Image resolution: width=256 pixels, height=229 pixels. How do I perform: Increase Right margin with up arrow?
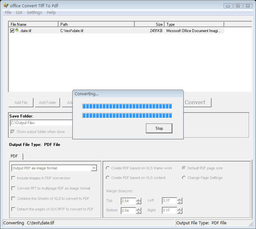pos(180,209)
